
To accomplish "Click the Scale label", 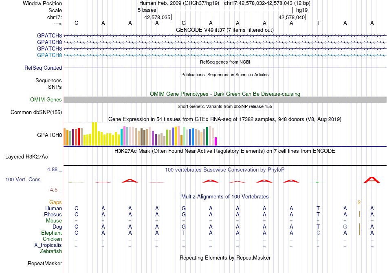I will point(55,10).
